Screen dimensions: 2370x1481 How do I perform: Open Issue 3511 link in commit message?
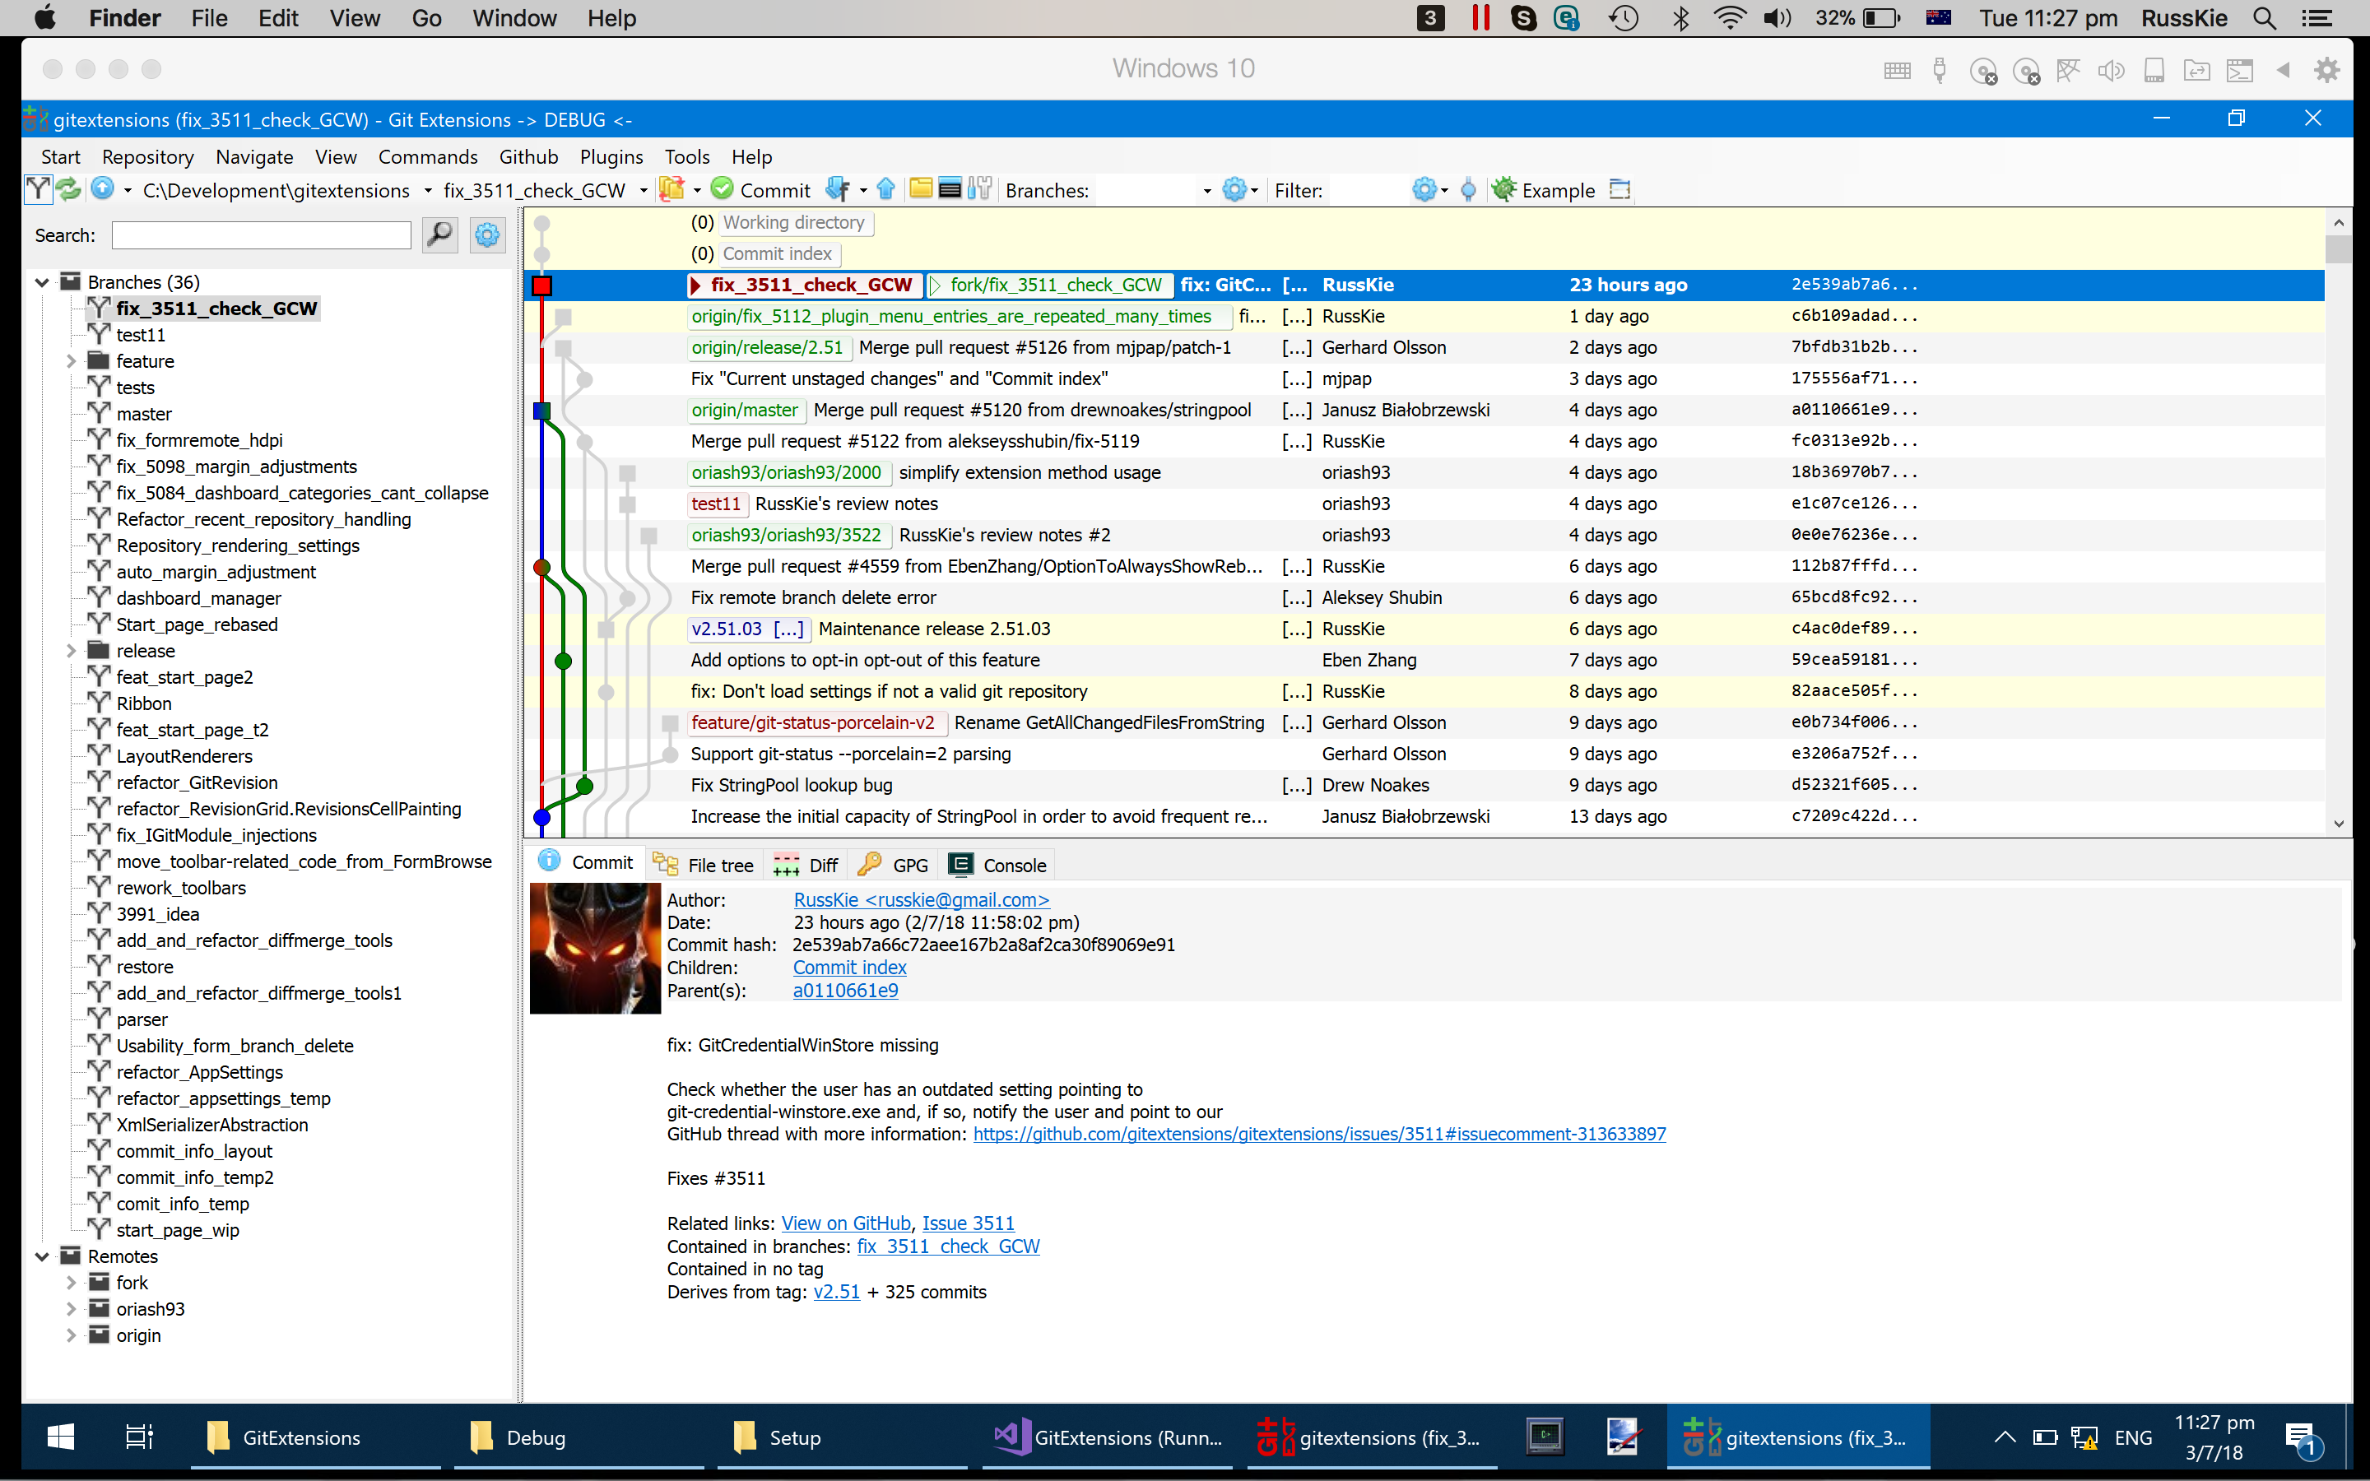[x=968, y=1223]
